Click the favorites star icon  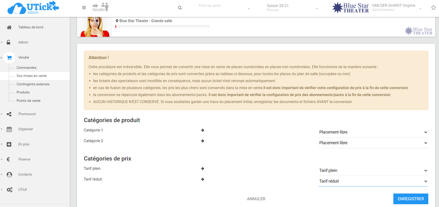pos(433,8)
